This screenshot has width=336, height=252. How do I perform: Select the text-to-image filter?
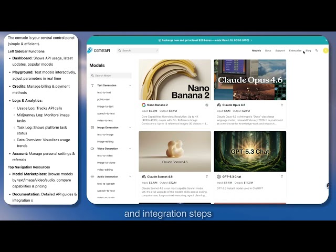[x=105, y=134]
